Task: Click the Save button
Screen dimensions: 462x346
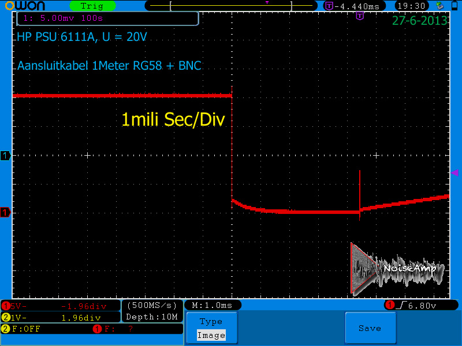Action: pos(370,328)
